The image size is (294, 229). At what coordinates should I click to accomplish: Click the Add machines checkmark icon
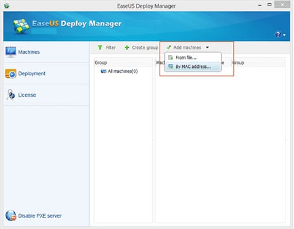pyautogui.click(x=169, y=47)
